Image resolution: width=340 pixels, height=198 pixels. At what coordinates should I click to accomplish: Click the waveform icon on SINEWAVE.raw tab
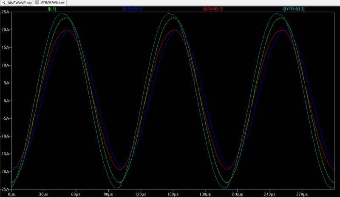[x=37, y=3]
